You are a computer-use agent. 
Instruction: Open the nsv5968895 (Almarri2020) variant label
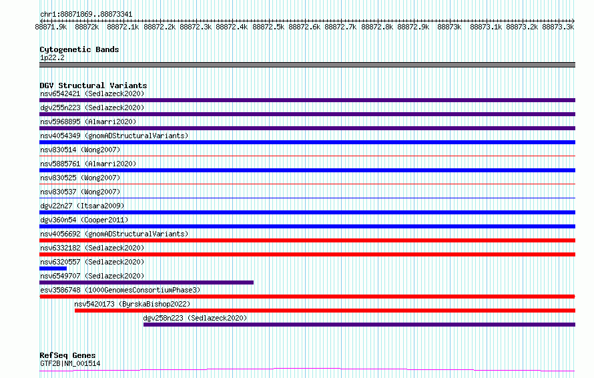88,122
